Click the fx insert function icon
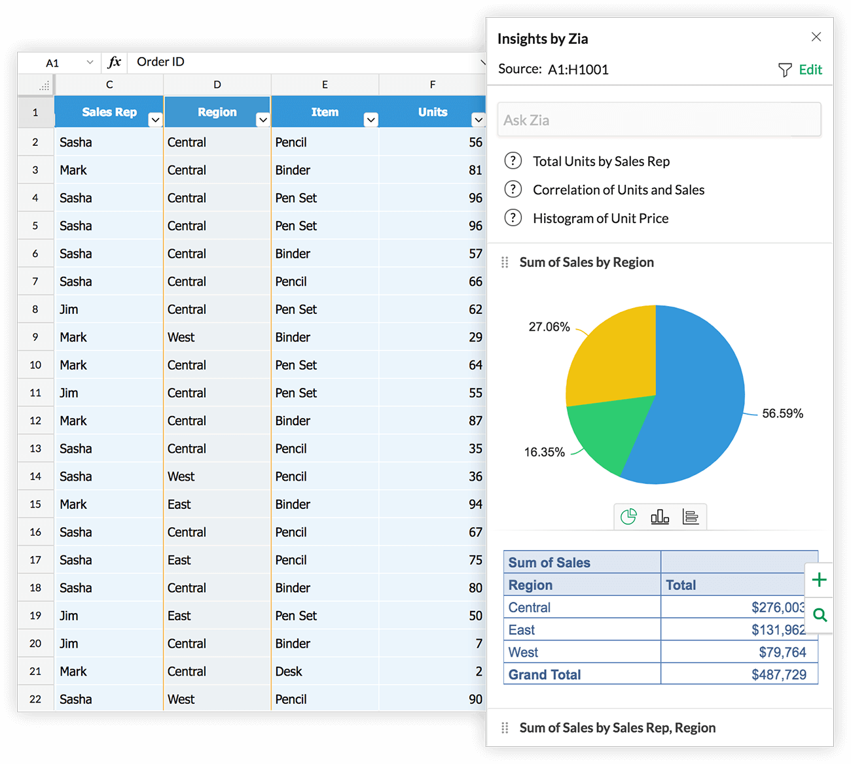The image size is (851, 764). [x=115, y=62]
